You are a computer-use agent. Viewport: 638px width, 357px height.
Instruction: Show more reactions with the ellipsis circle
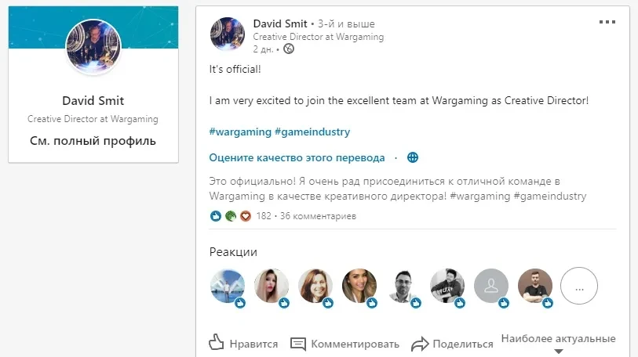tap(580, 287)
